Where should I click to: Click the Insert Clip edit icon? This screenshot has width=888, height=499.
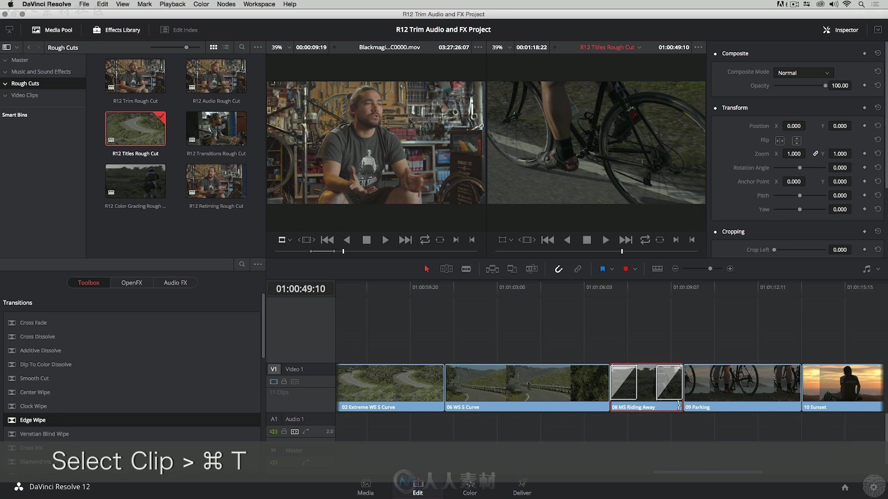(x=492, y=269)
